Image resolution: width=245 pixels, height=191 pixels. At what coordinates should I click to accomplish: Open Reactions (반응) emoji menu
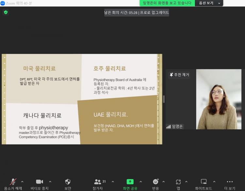[155, 182]
